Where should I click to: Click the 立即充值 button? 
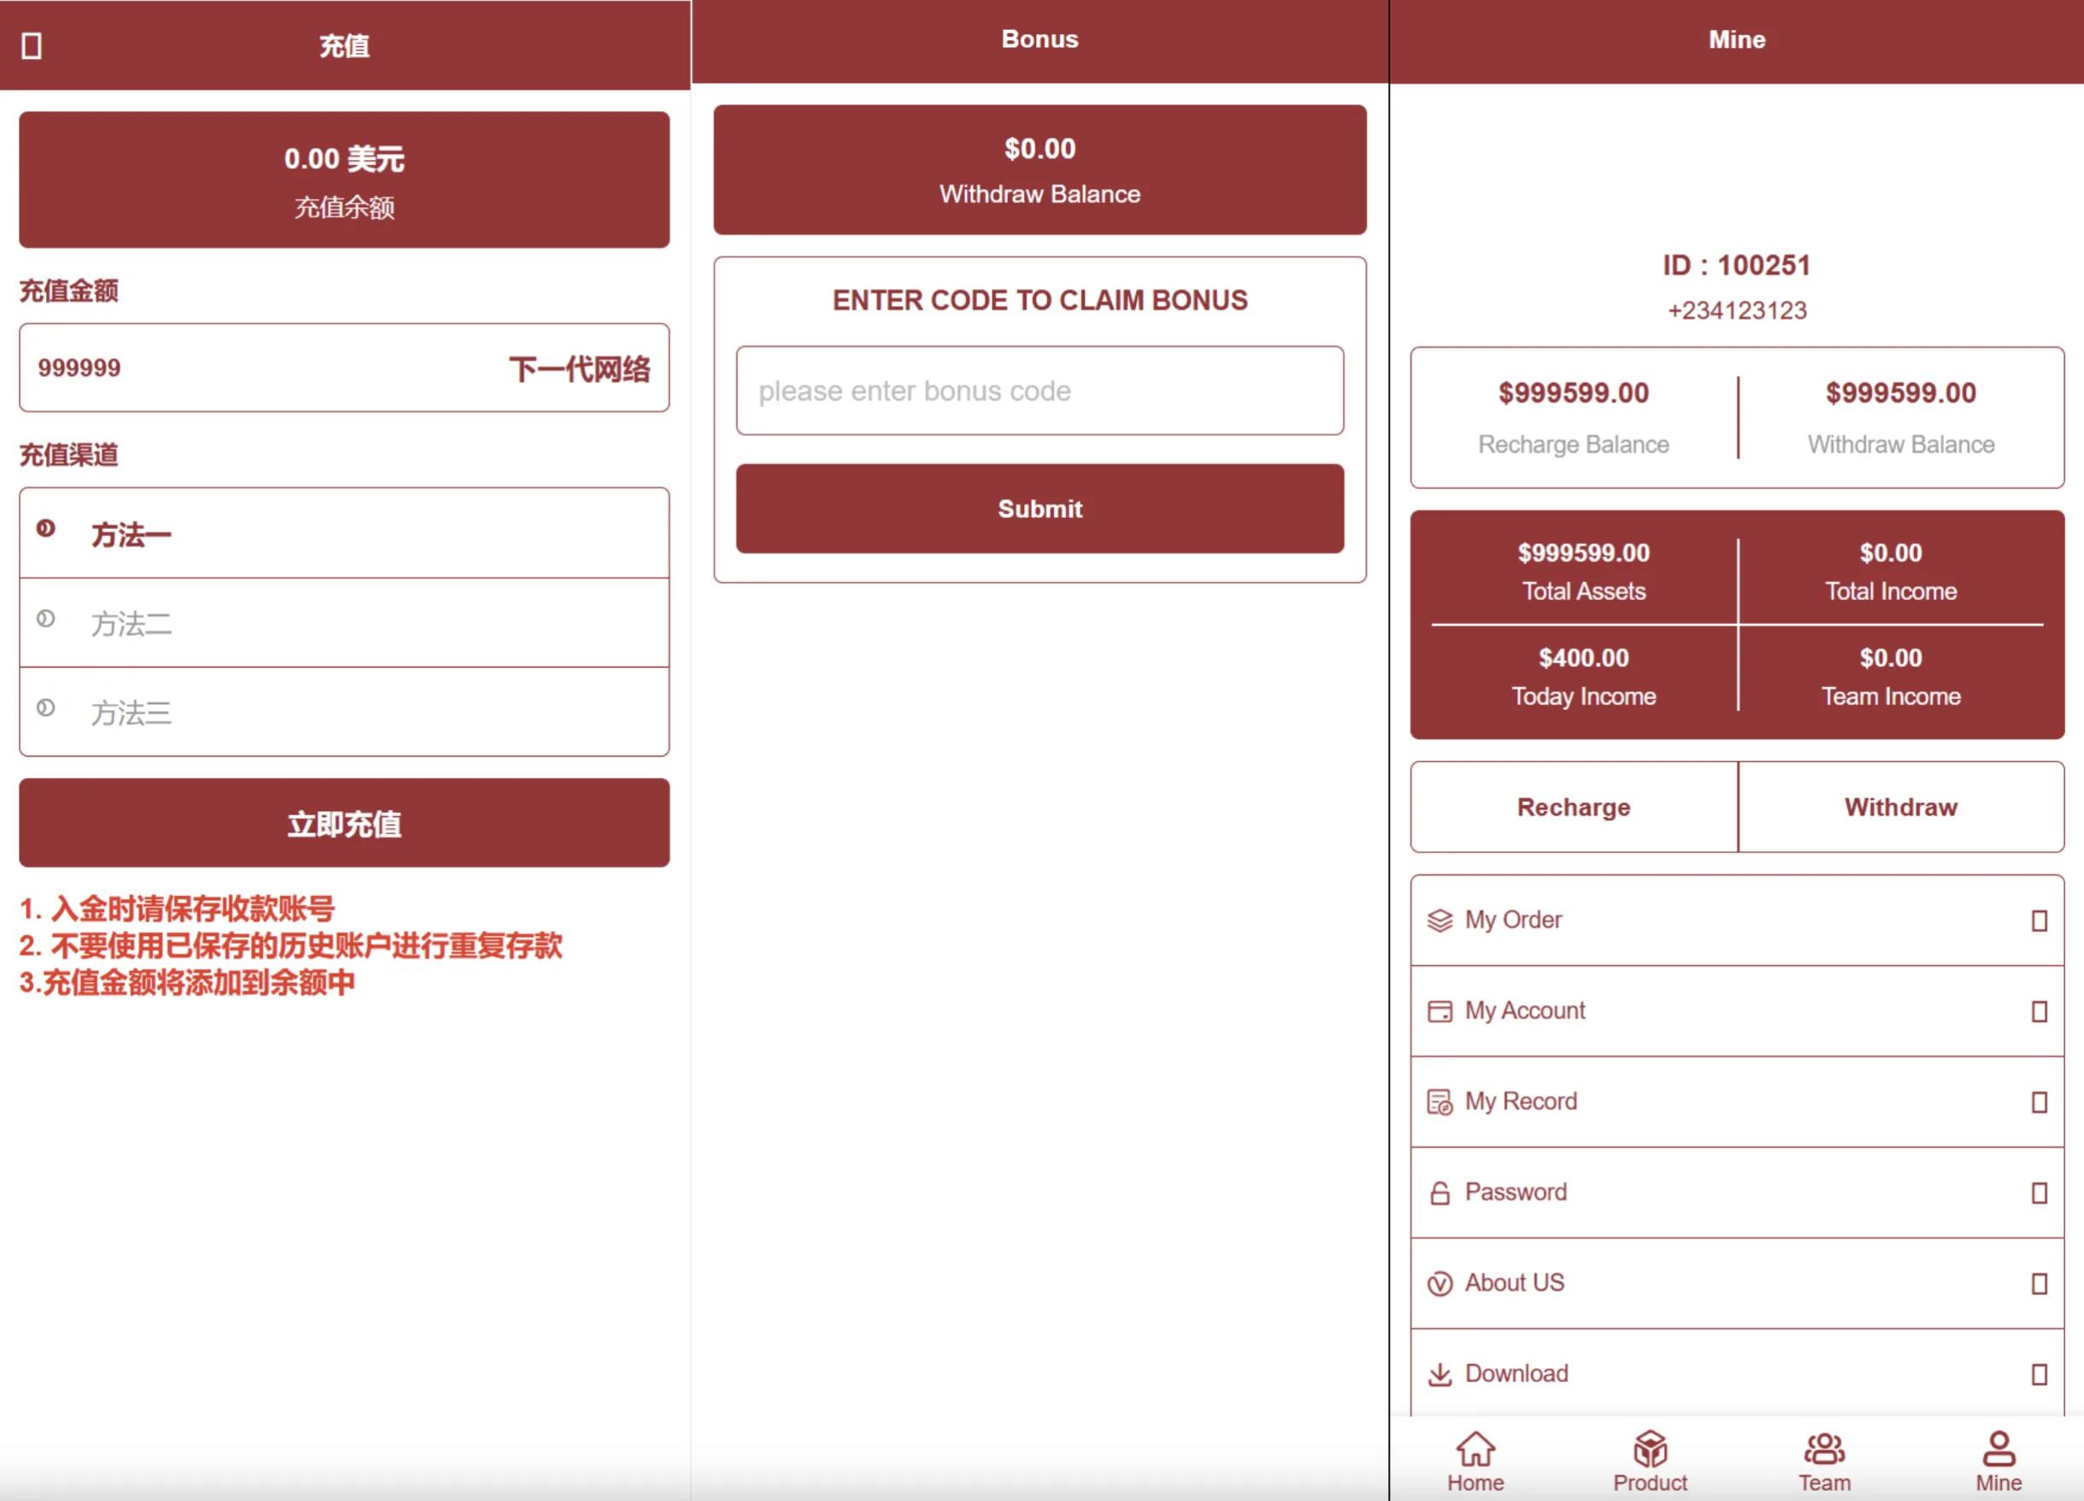pyautogui.click(x=344, y=823)
